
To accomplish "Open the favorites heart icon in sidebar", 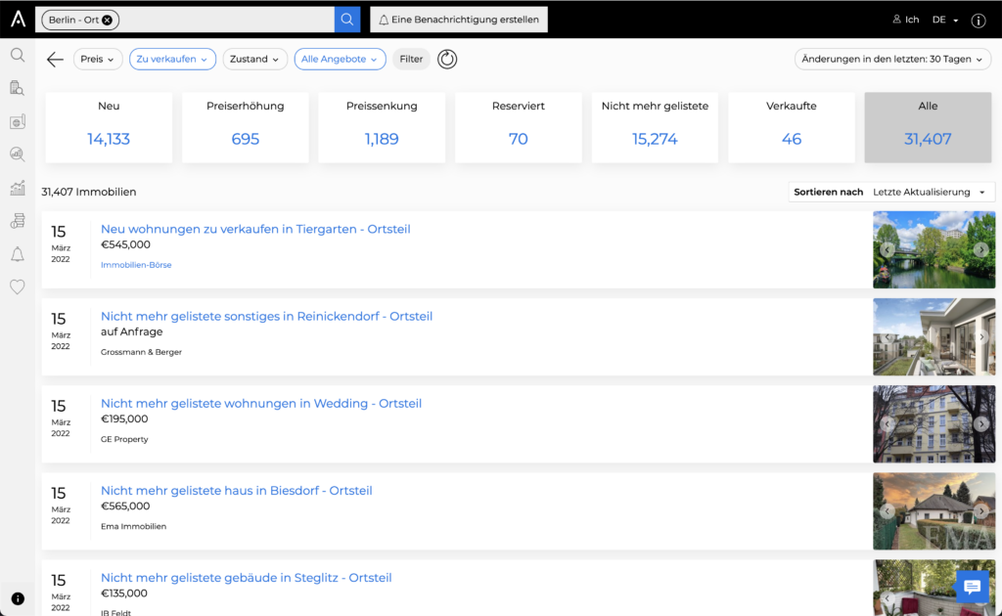I will 18,286.
